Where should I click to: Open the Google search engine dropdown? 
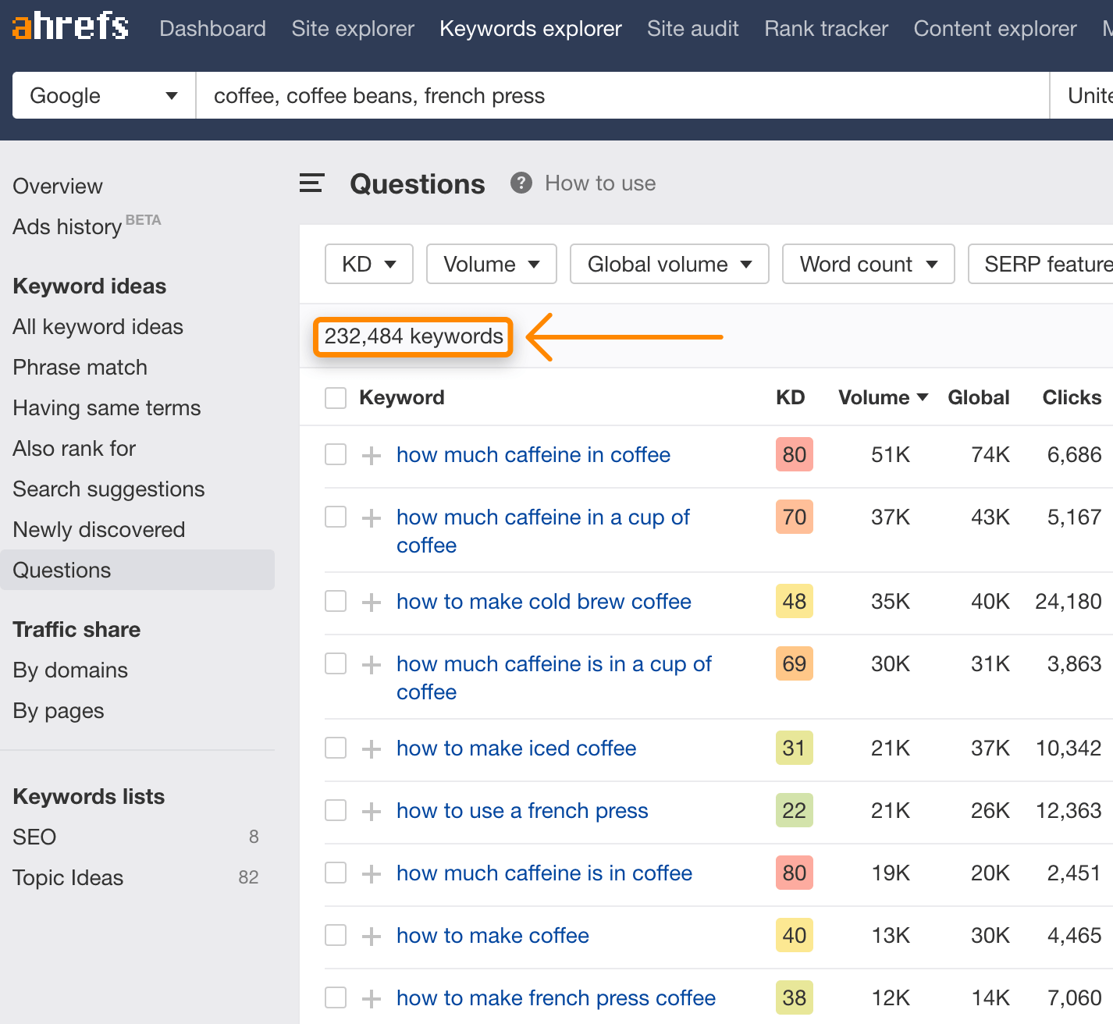click(104, 96)
